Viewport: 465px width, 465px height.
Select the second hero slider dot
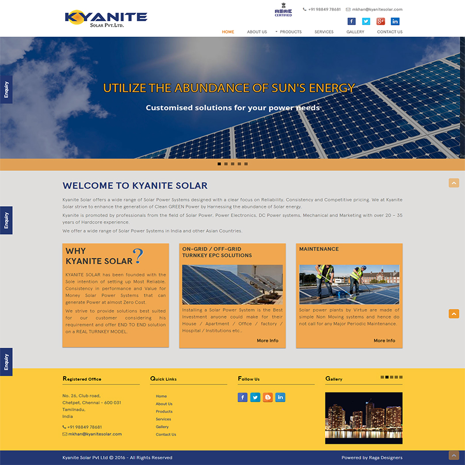pyautogui.click(x=226, y=164)
